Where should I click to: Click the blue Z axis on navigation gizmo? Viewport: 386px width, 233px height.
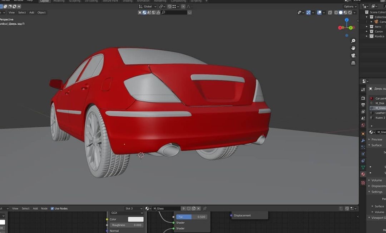(x=347, y=20)
